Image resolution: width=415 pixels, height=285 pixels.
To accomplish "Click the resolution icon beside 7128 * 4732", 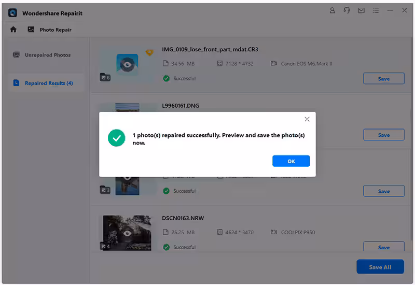I will click(219, 63).
